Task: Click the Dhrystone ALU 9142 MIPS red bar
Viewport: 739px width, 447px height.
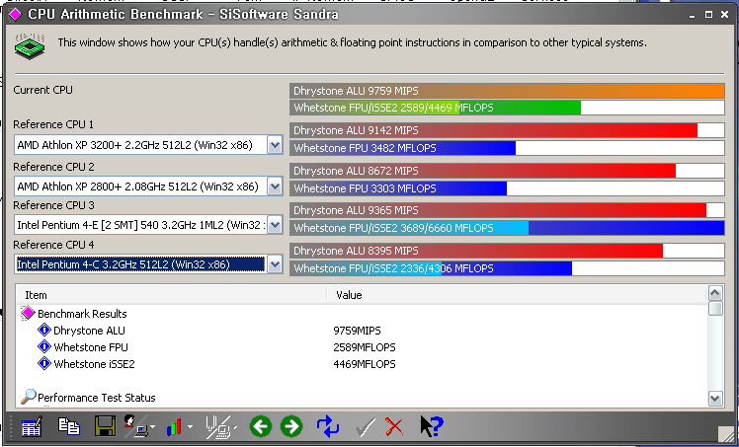Action: point(507,130)
